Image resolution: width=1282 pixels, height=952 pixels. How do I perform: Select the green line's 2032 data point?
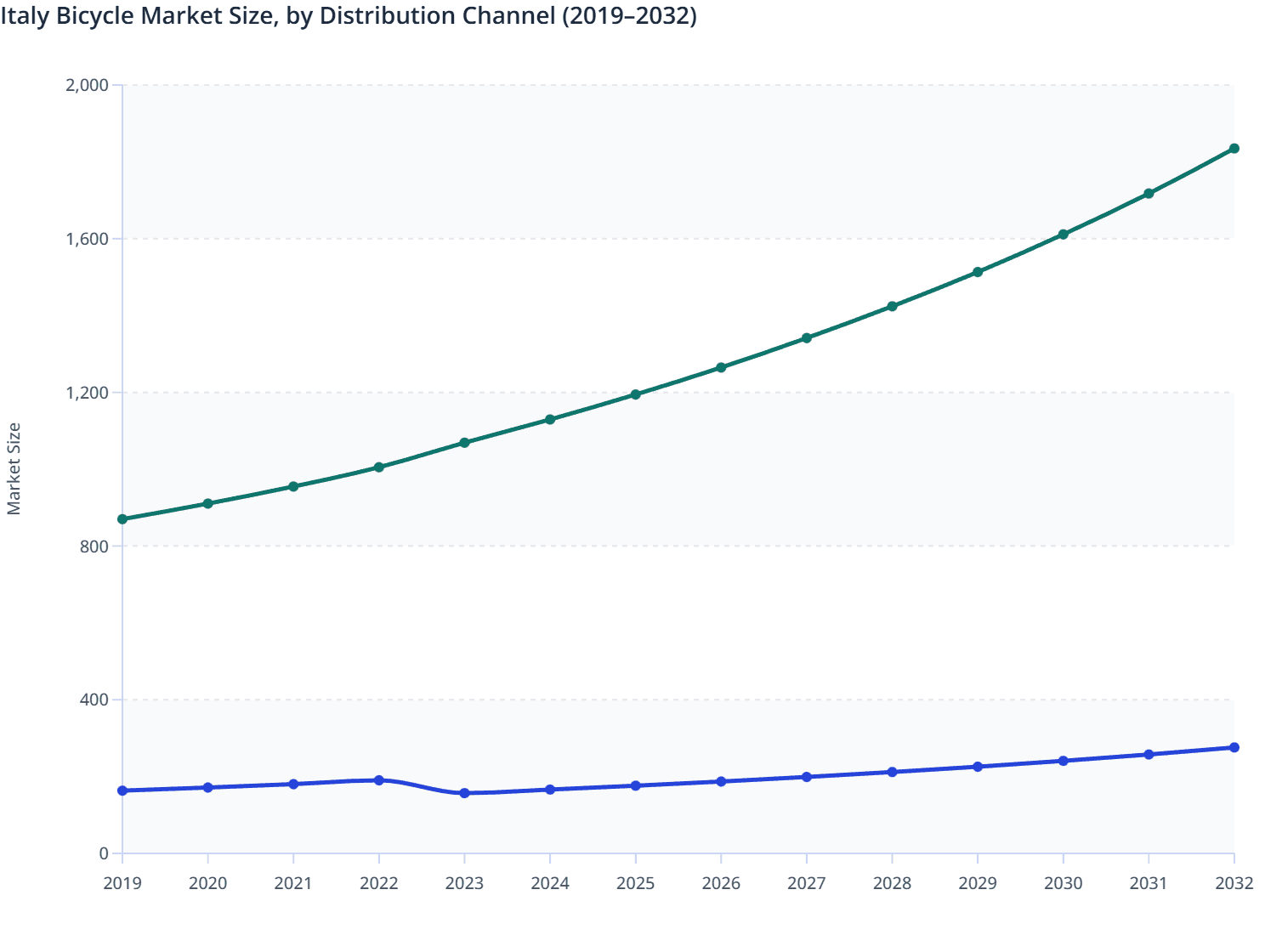click(x=1233, y=149)
